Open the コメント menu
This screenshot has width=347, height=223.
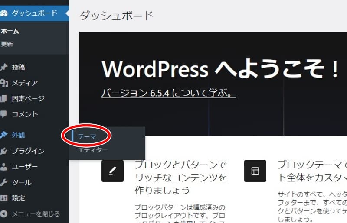click(25, 114)
